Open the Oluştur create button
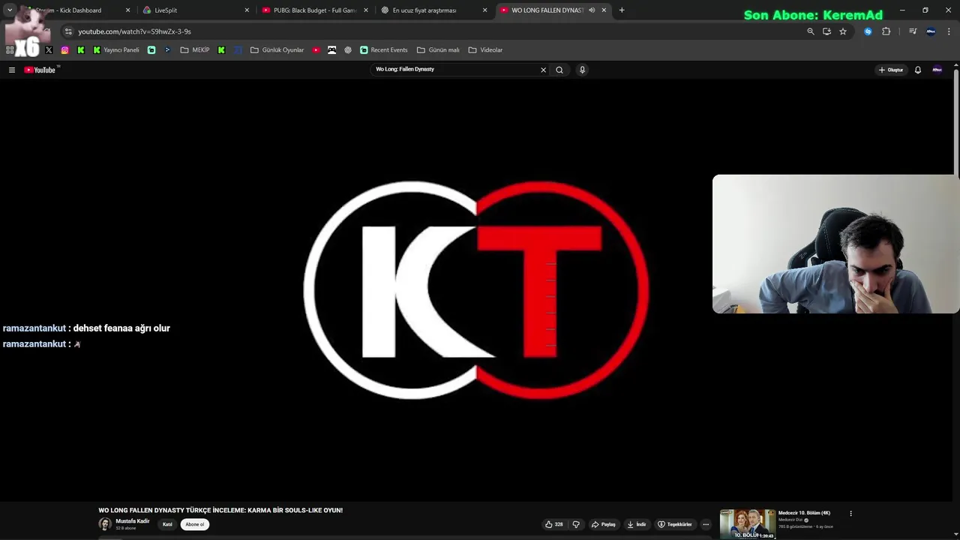 coord(891,70)
